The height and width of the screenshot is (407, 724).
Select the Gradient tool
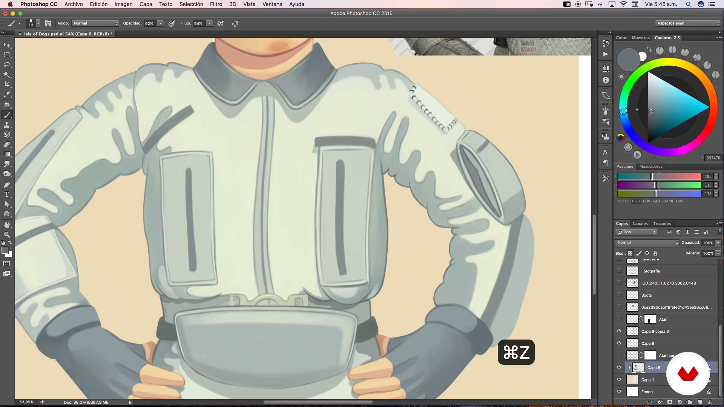click(x=7, y=154)
